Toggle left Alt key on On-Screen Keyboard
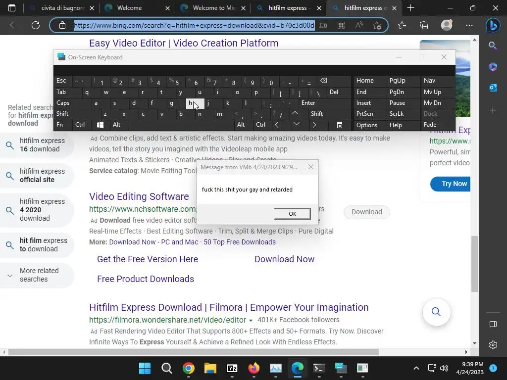 click(119, 125)
